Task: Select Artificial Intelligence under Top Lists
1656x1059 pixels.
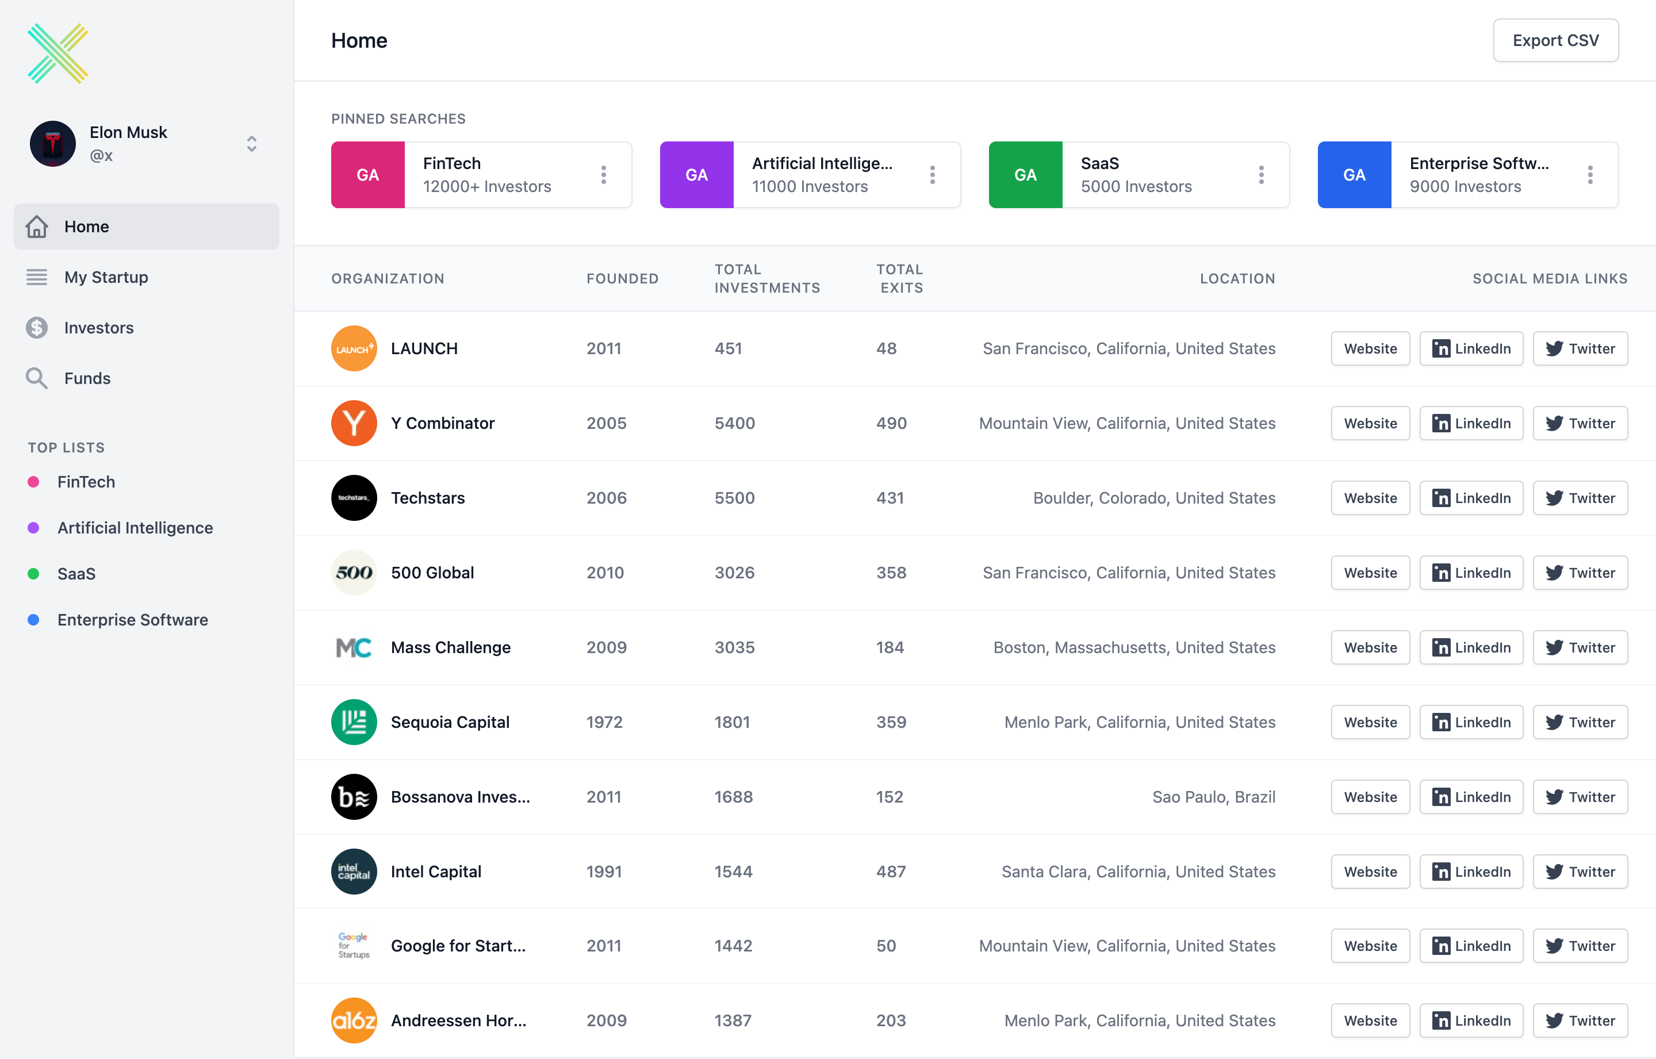Action: 134,527
